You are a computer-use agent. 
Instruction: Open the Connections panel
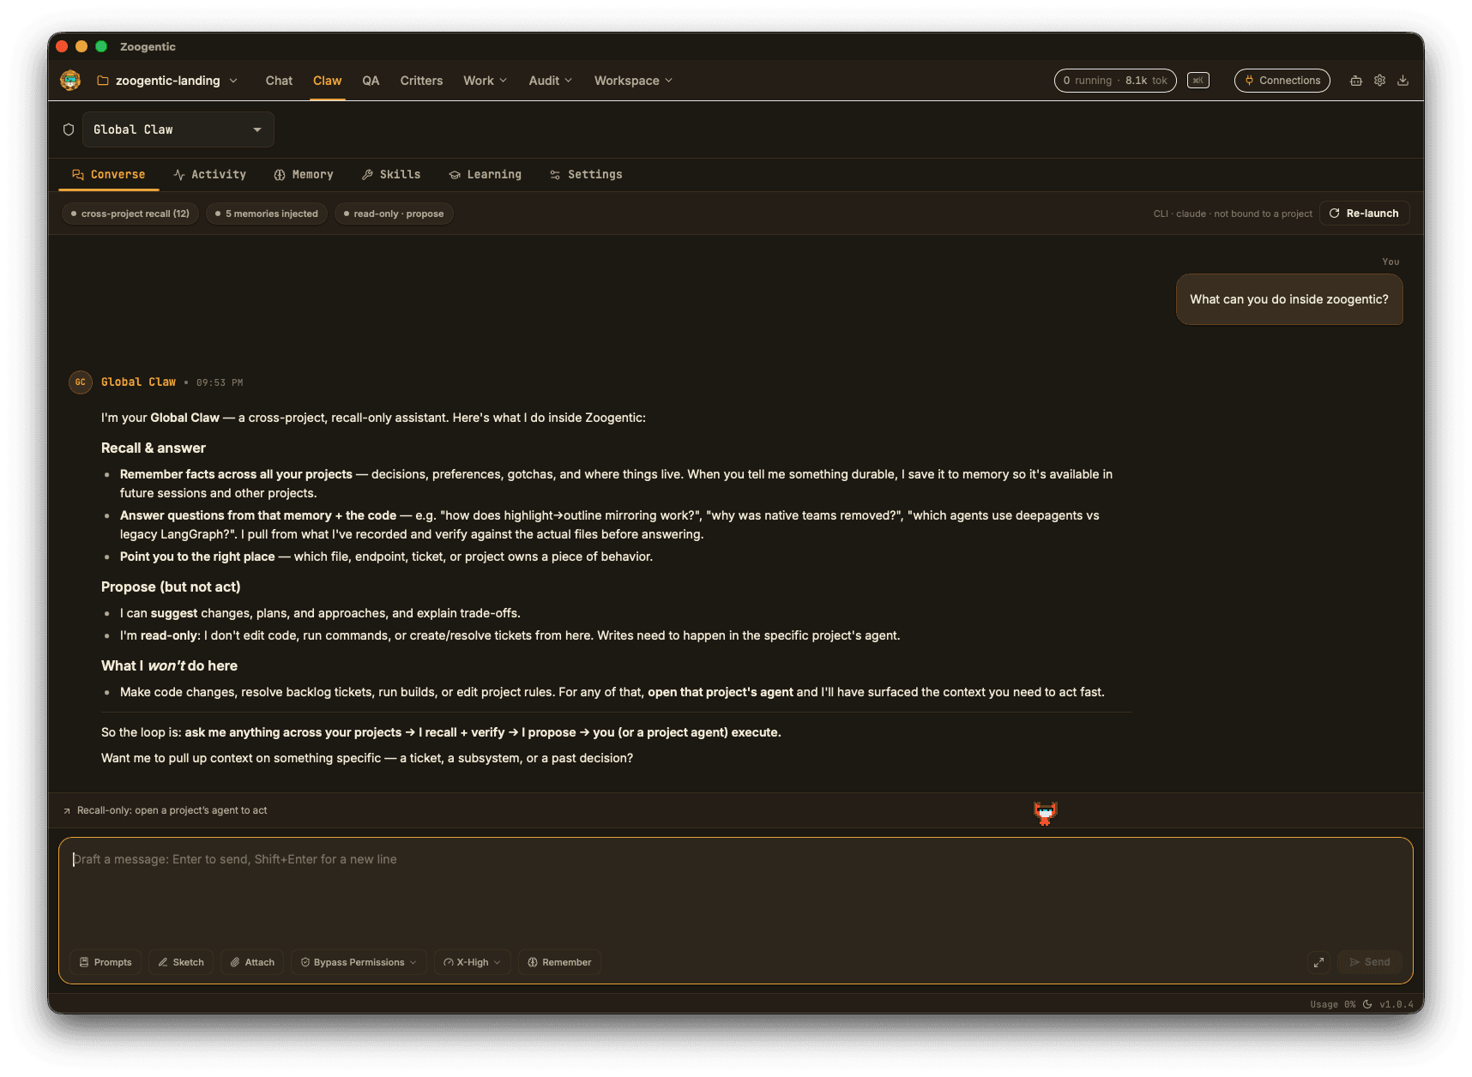1282,81
